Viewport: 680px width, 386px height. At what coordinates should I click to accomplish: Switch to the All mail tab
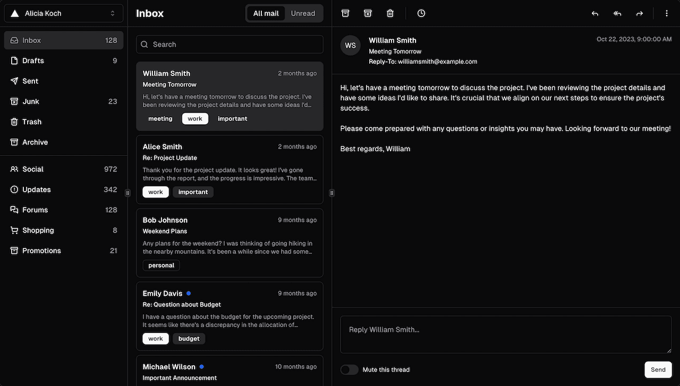(266, 13)
